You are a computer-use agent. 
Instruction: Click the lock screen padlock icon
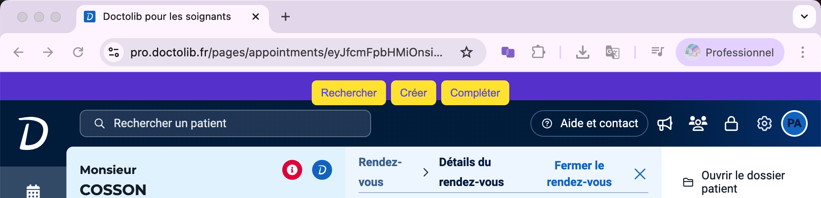(x=731, y=123)
